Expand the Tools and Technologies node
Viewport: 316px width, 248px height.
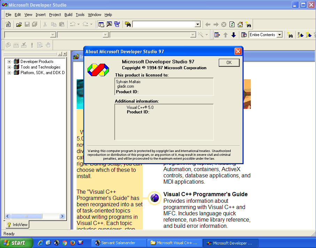tap(9, 67)
